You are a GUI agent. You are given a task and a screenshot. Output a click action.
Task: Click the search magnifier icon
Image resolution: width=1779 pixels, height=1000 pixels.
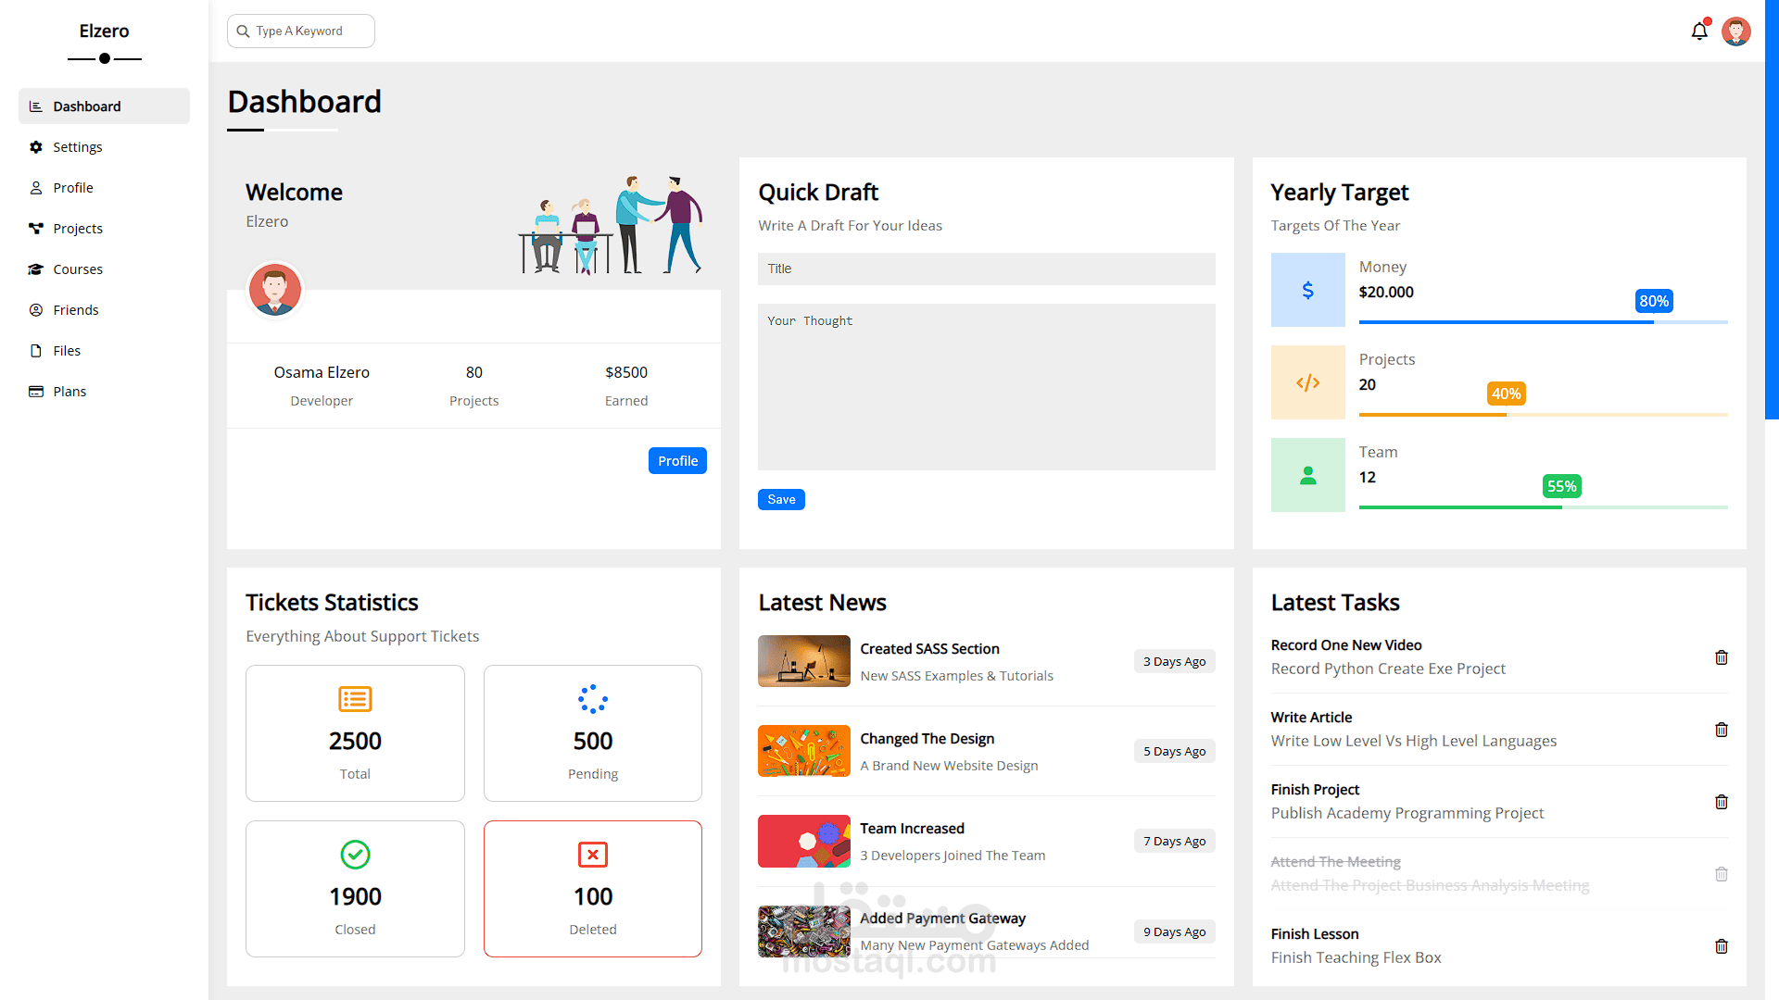(x=243, y=31)
